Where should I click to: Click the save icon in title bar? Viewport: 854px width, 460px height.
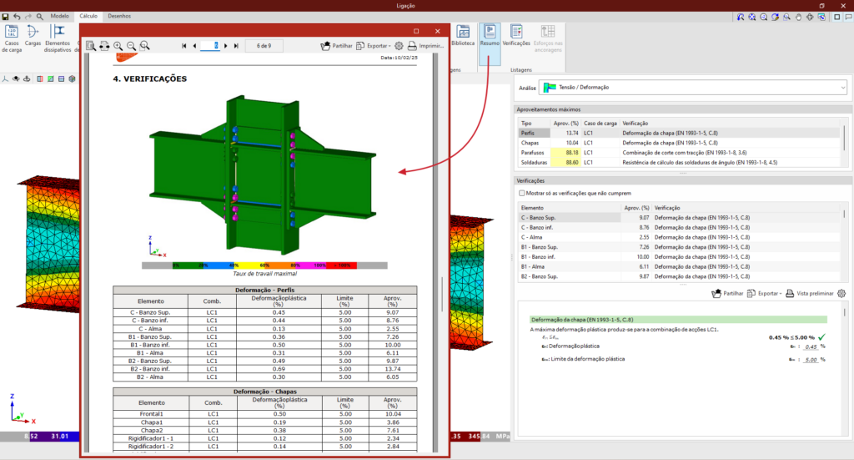click(6, 16)
